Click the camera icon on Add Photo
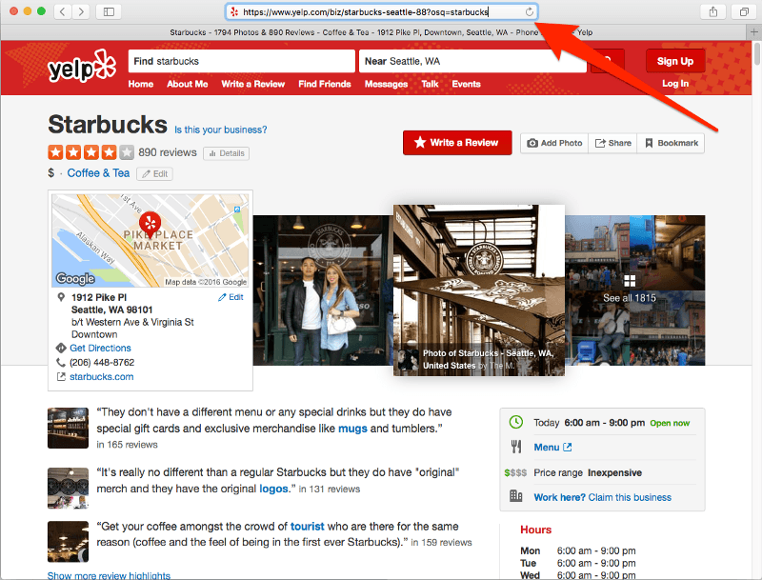The height and width of the screenshot is (580, 762). pos(533,142)
